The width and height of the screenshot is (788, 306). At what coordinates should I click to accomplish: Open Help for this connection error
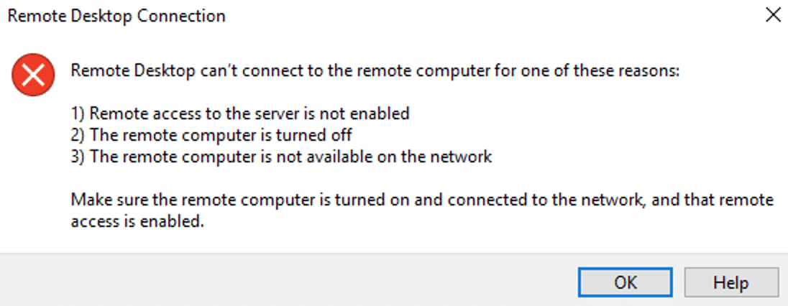point(730,282)
